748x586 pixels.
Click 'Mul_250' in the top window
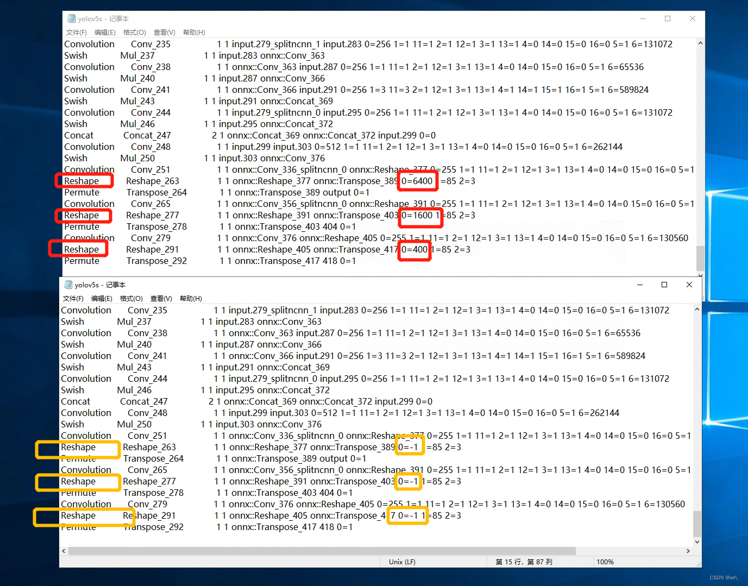click(x=137, y=158)
